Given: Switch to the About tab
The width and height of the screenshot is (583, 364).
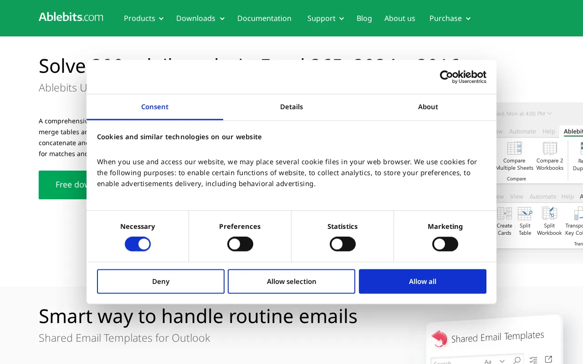Looking at the screenshot, I should click(428, 107).
